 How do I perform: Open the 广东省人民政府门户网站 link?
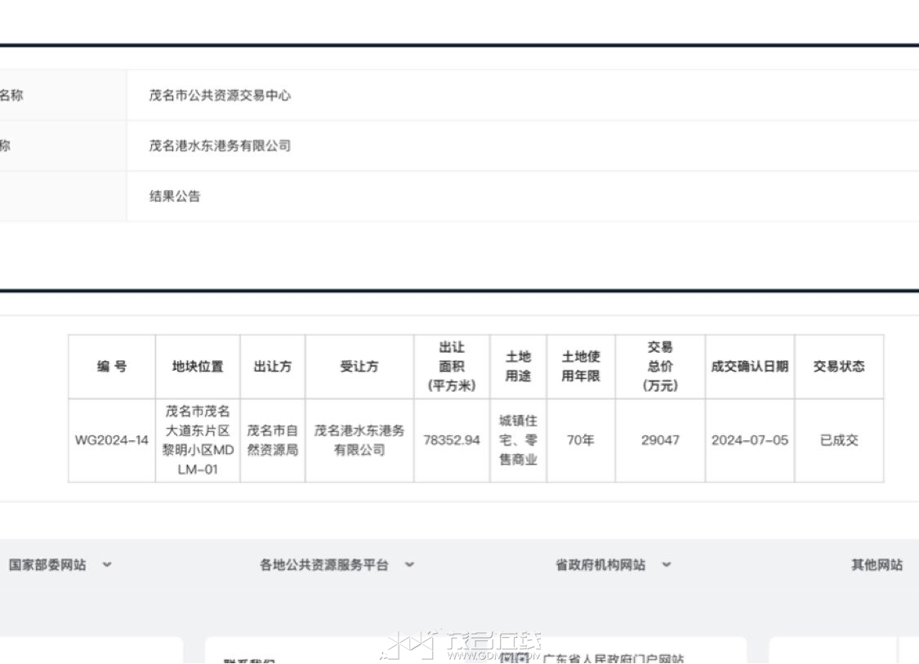613,658
